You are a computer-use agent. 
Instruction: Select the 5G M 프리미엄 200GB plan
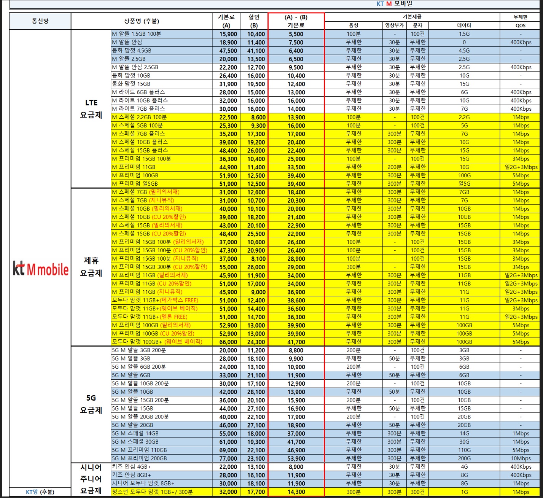coord(139,458)
